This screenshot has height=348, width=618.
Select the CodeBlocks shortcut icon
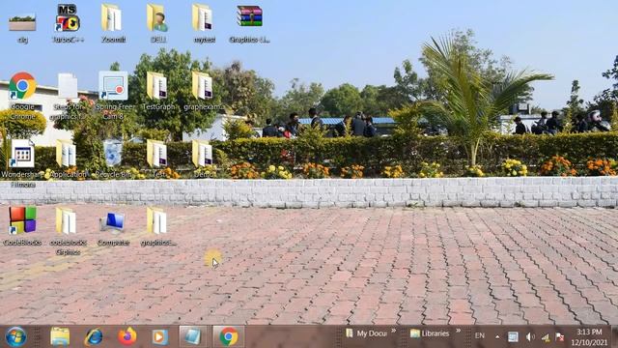(22, 220)
